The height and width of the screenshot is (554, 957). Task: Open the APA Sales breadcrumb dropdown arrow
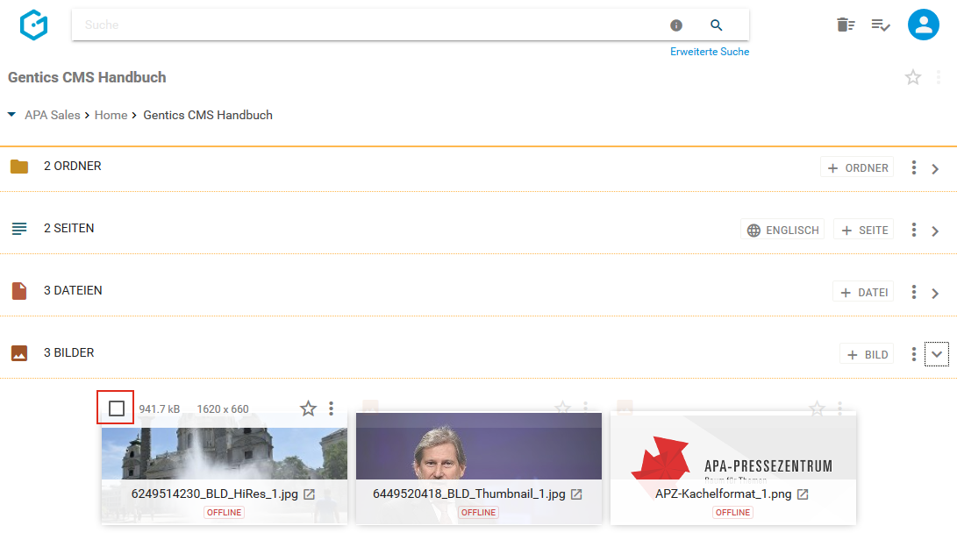[11, 115]
